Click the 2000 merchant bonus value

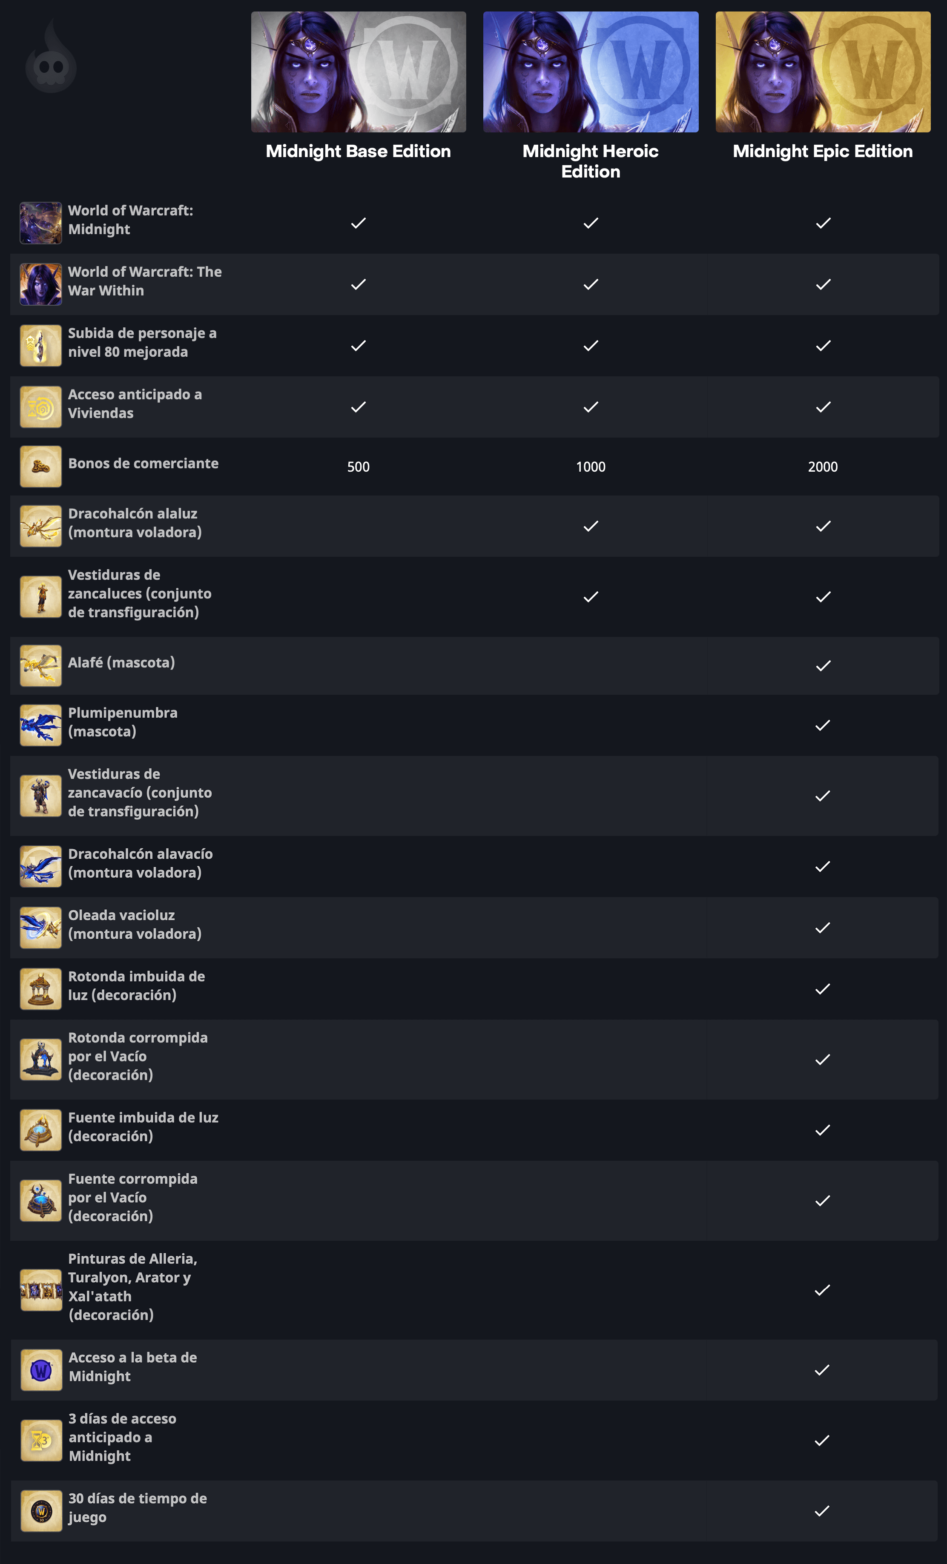823,467
